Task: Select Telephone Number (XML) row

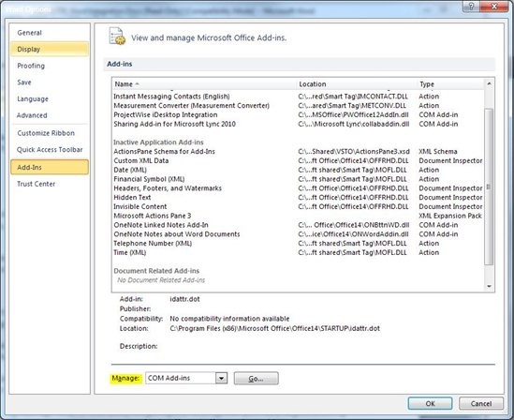Action: coord(298,244)
